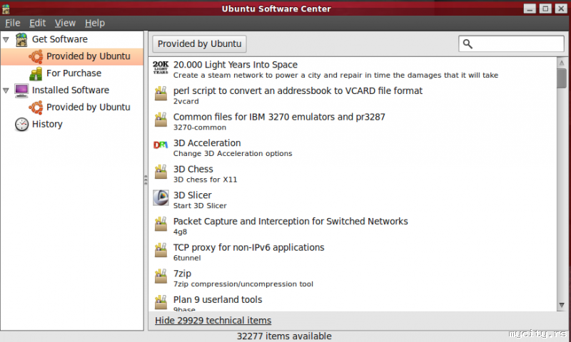The width and height of the screenshot is (571, 342).
Task: Open the Edit menu
Action: 37,23
